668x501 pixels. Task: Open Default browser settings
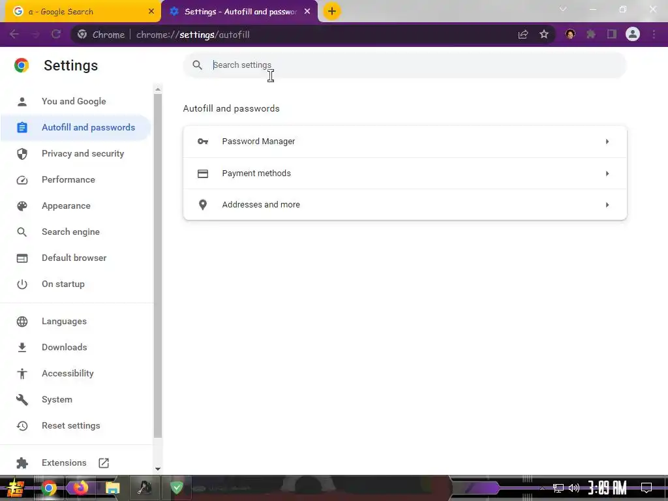76,258
